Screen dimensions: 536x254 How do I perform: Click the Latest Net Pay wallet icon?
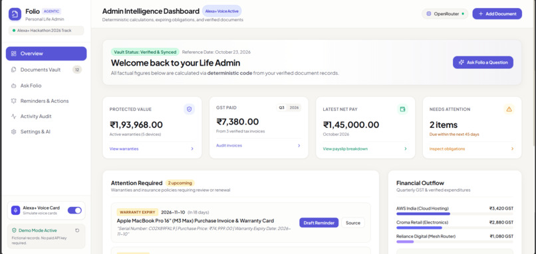(403, 109)
